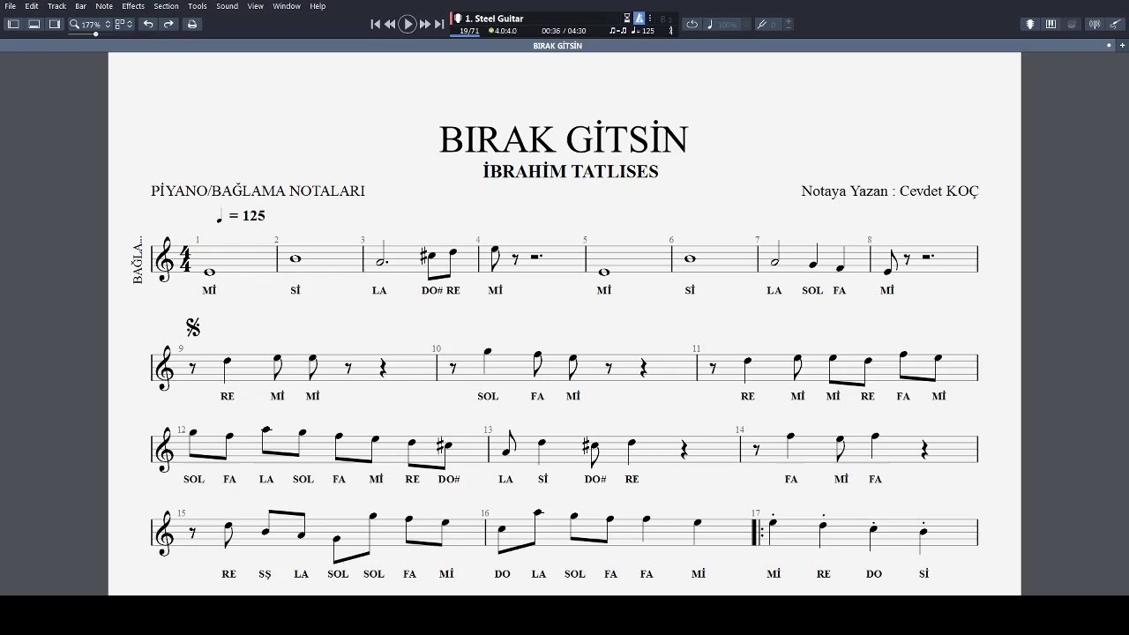
Task: Click the İBRAHİM TATLISES subtitle
Action: coord(571,171)
